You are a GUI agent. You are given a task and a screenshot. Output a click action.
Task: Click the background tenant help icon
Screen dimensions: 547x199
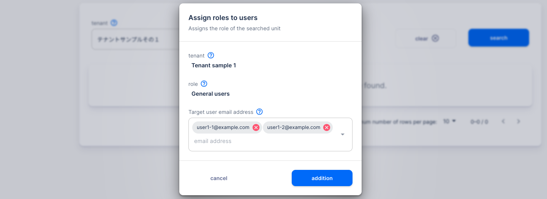click(114, 23)
